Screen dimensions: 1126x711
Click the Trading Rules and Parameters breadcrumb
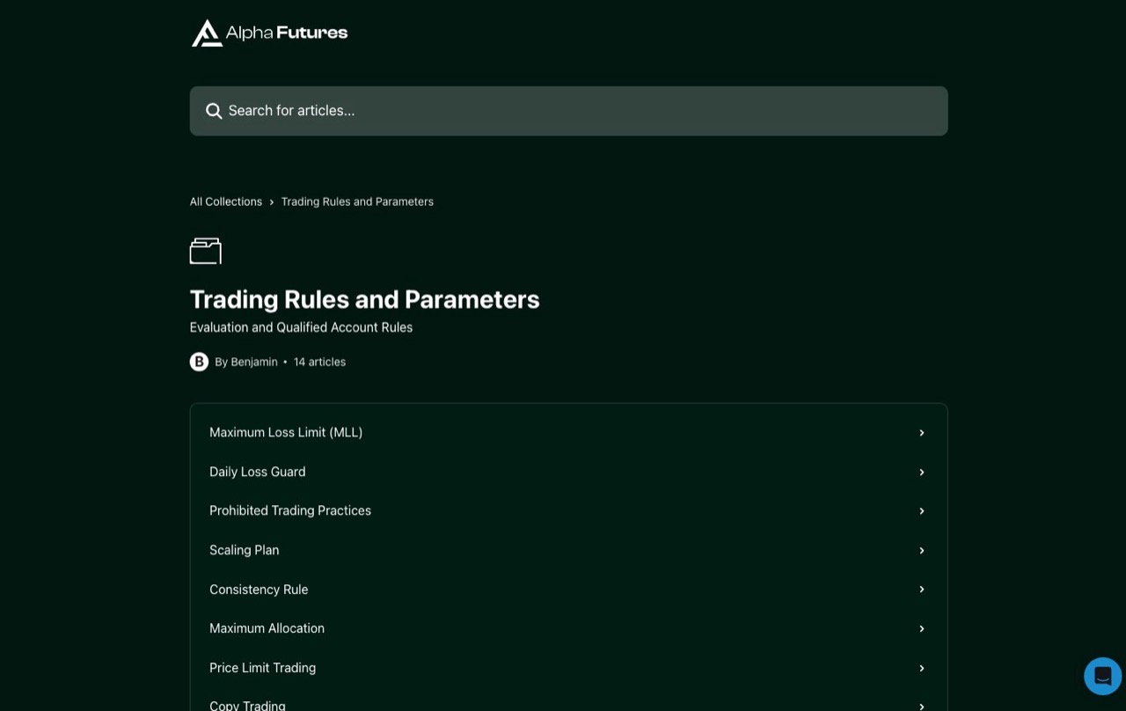pos(357,202)
